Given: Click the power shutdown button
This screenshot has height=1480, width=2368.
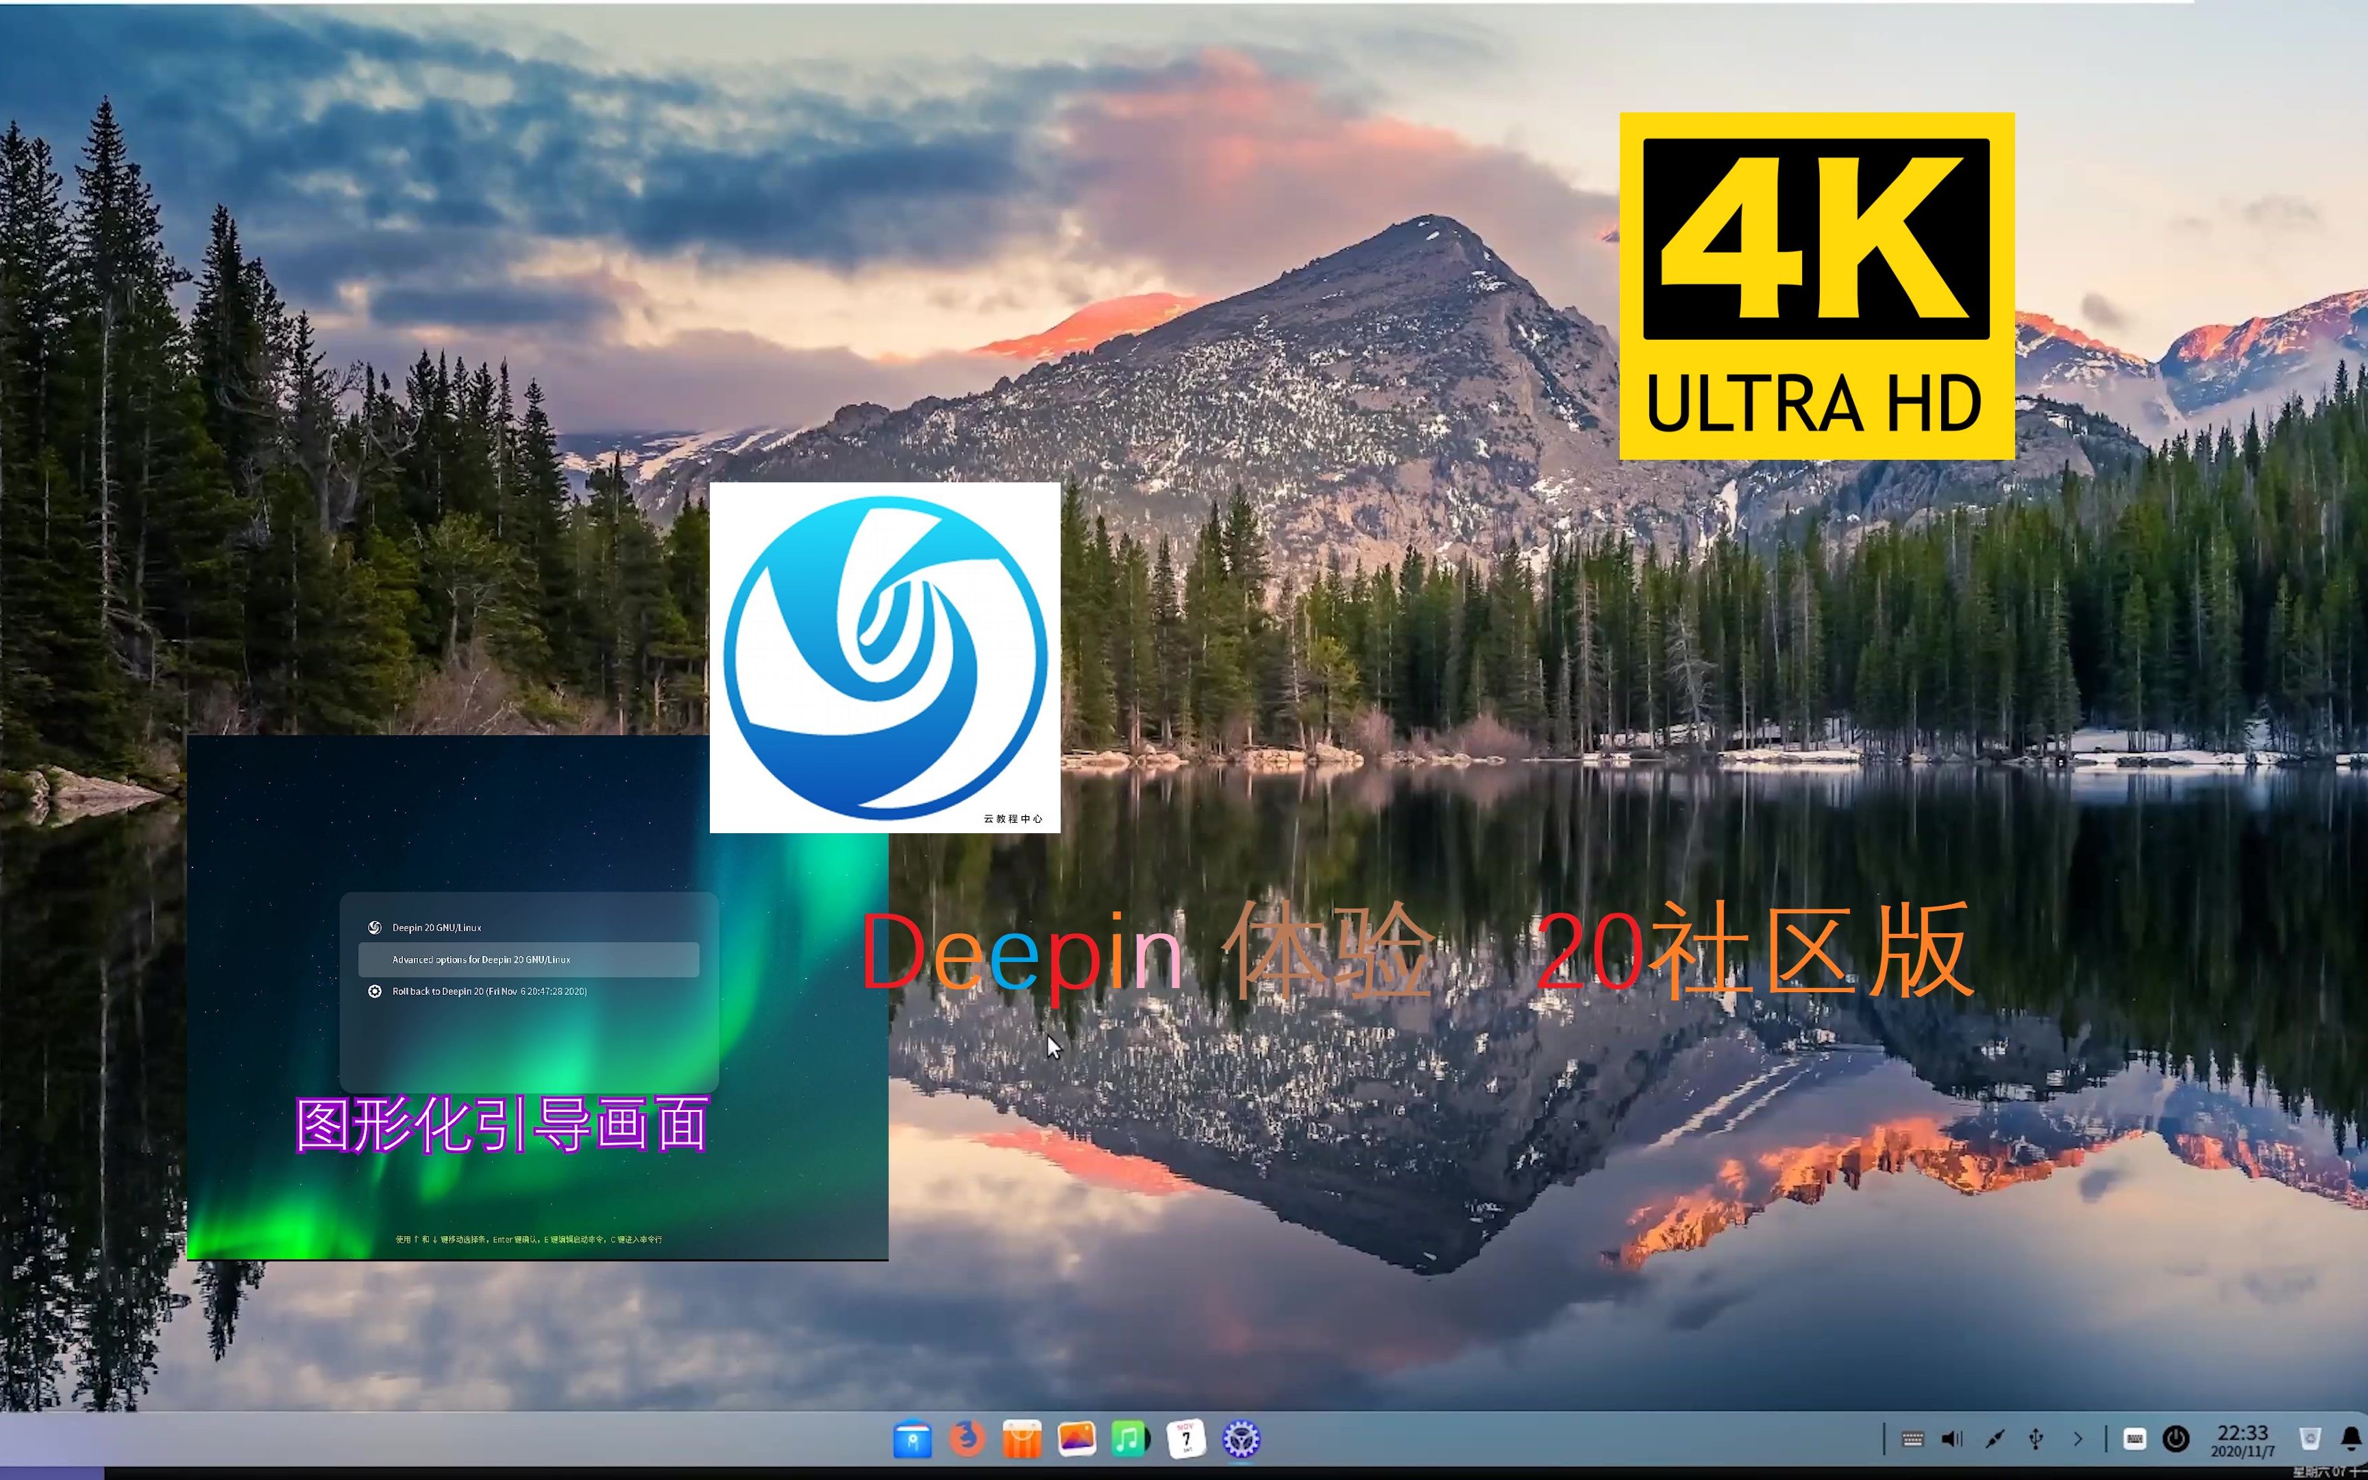Looking at the screenshot, I should (2175, 1439).
